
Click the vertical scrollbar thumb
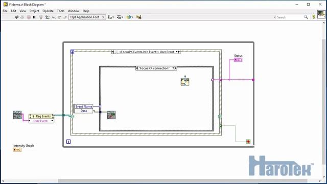pyautogui.click(x=324, y=101)
